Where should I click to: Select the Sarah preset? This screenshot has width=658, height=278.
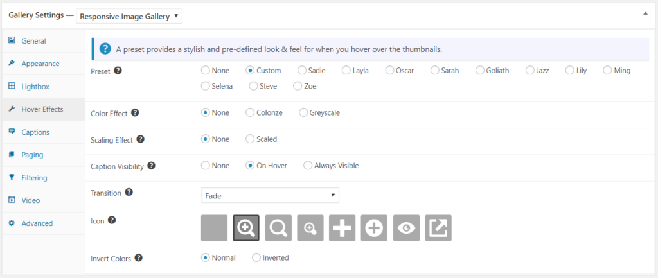435,71
